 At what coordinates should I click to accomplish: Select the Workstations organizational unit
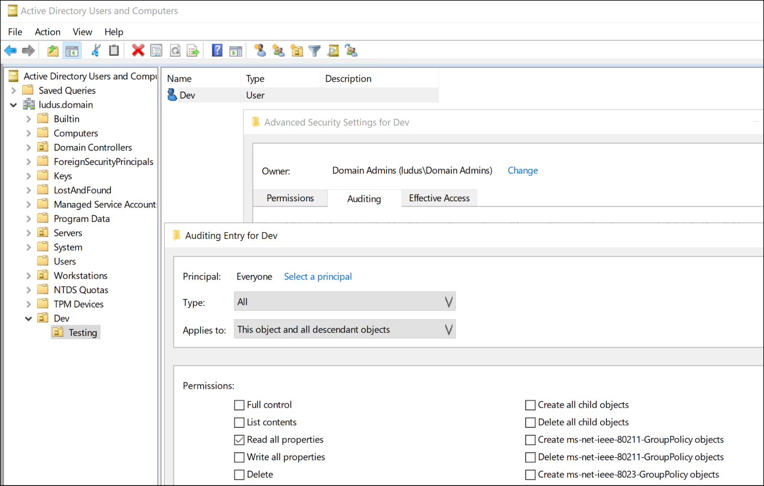81,276
